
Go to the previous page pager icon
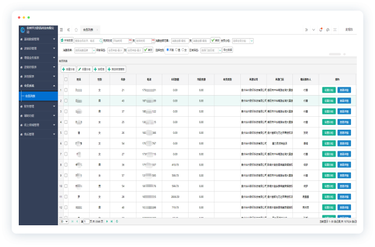77,221
